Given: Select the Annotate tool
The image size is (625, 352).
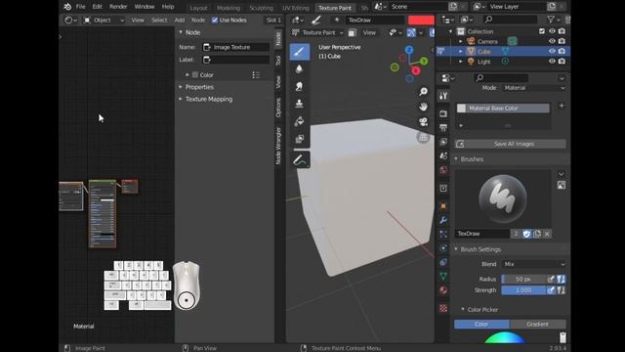Looking at the screenshot, I should [x=300, y=160].
